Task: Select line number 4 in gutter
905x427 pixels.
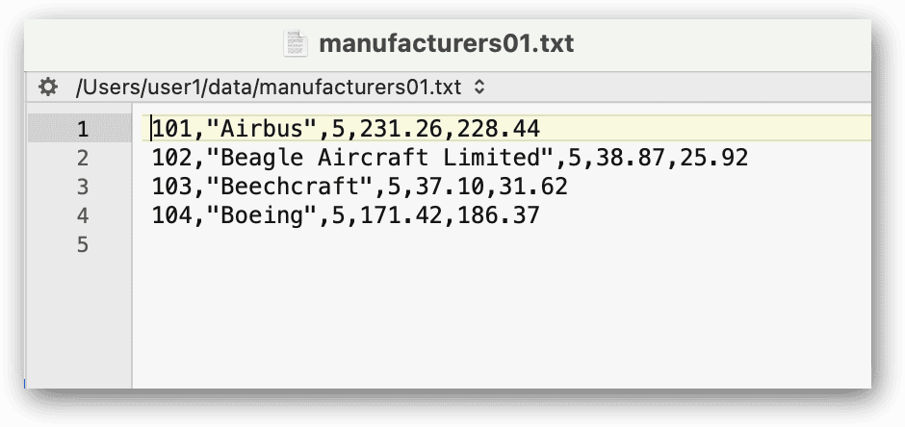Action: point(83,214)
